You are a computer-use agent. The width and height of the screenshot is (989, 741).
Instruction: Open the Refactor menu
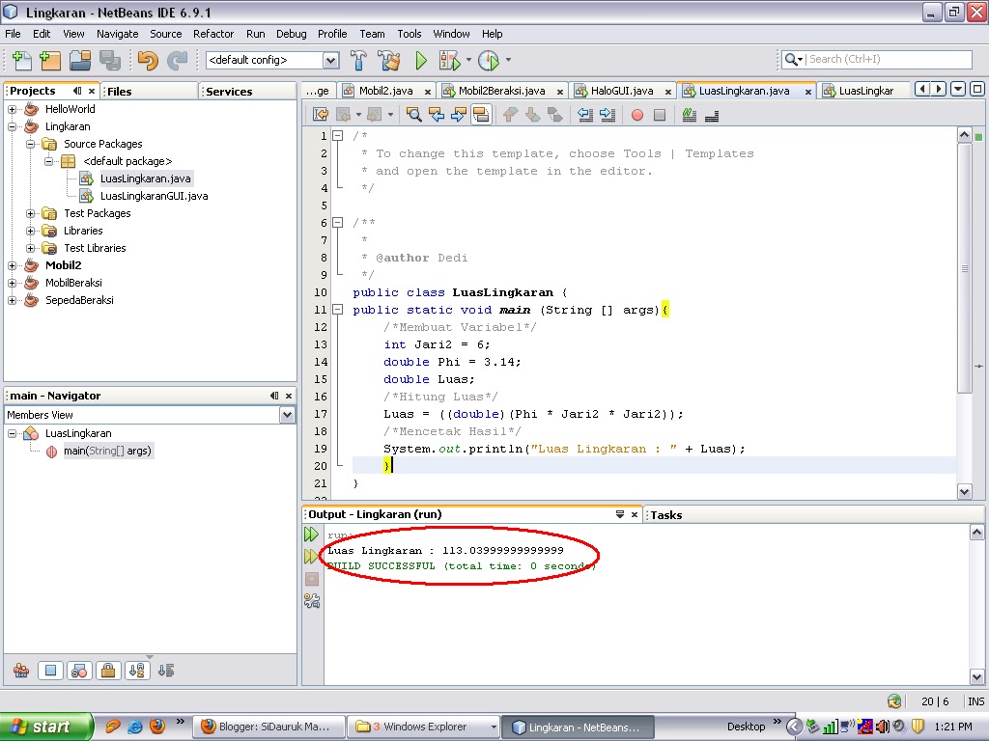point(212,34)
